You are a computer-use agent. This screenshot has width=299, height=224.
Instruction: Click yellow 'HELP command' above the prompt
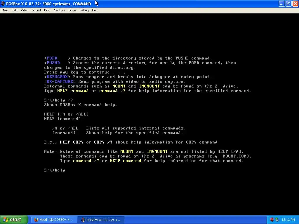125,161
